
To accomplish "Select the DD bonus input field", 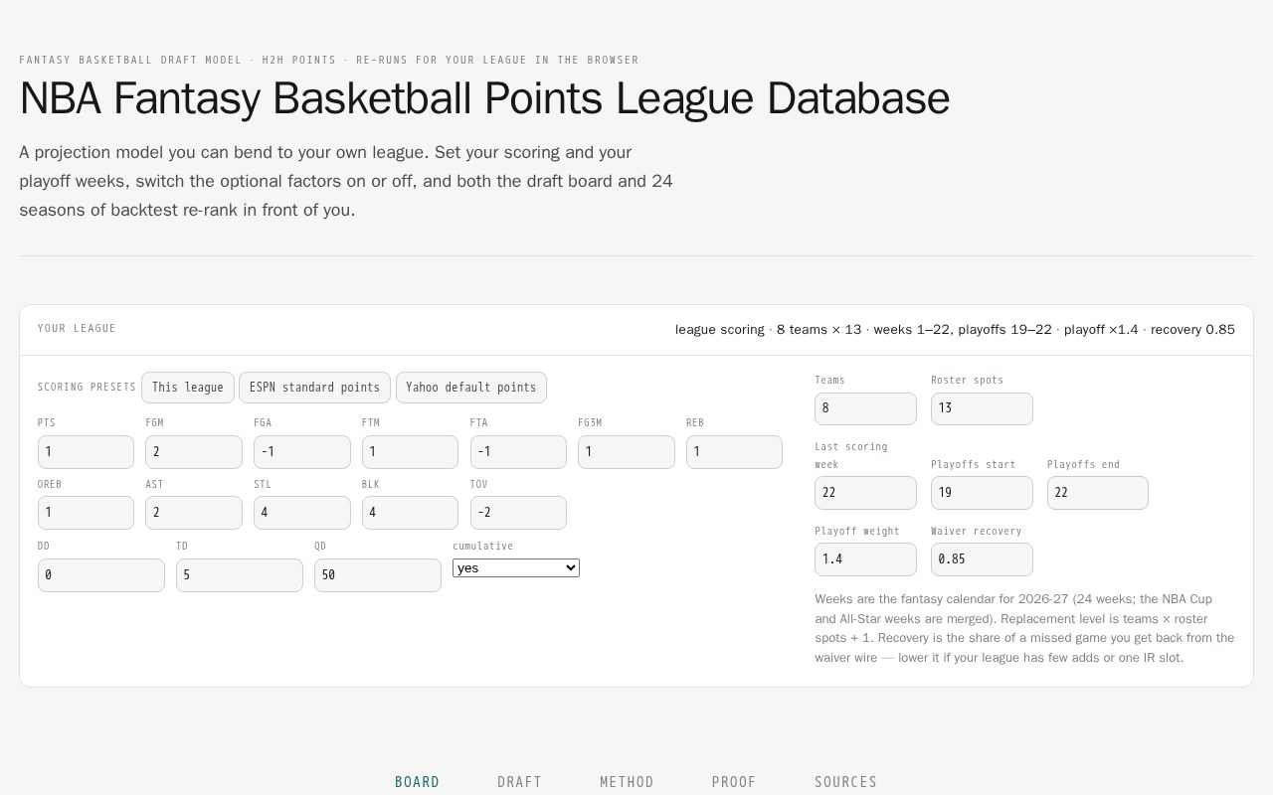I will (x=101, y=575).
